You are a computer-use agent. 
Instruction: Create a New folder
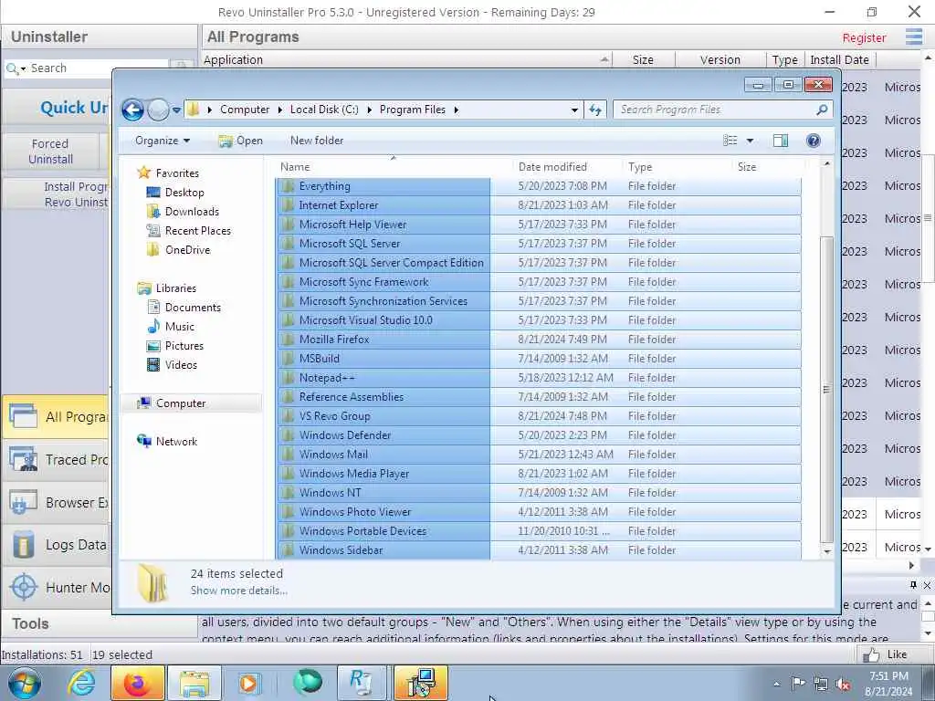(x=317, y=141)
